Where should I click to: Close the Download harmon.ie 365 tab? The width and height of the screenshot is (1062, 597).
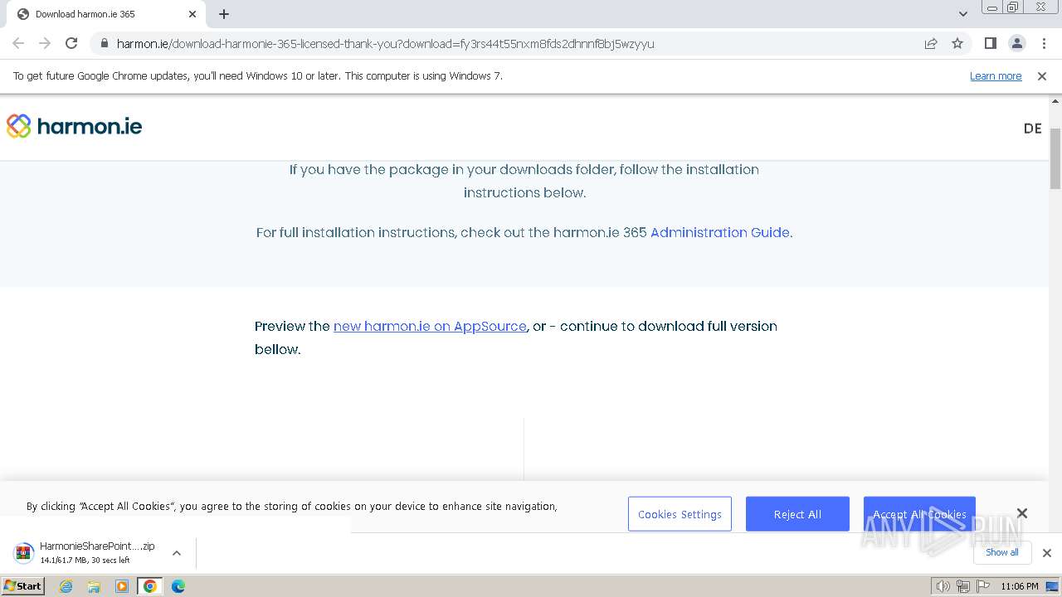[192, 14]
